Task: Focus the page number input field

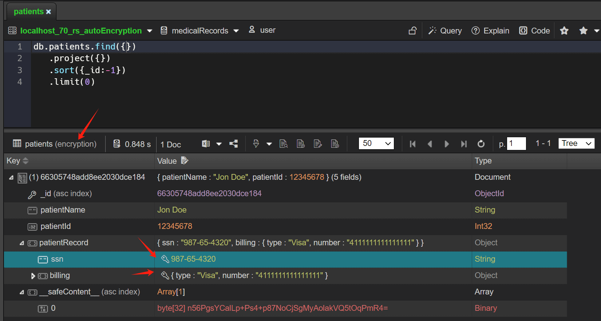Action: click(517, 143)
